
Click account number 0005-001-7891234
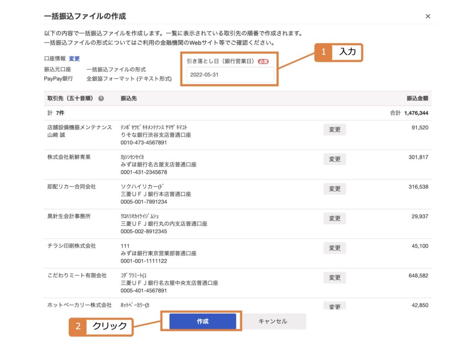click(x=144, y=202)
